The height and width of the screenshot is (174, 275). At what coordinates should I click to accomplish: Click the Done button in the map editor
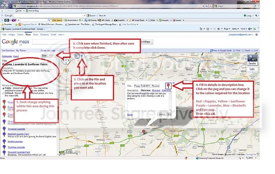pos(44,56)
